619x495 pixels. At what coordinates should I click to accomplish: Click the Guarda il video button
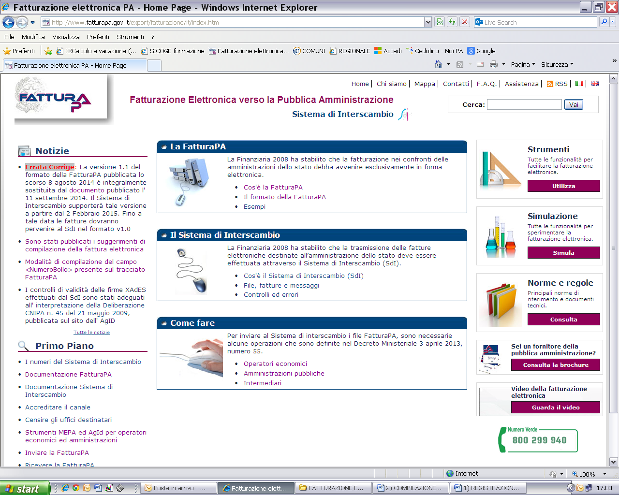pos(555,408)
